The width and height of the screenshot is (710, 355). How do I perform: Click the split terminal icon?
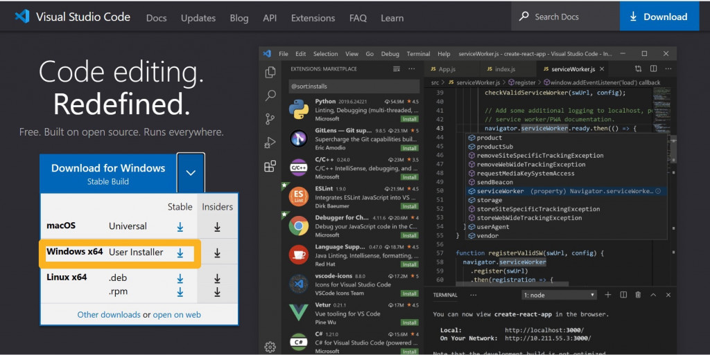(623, 295)
